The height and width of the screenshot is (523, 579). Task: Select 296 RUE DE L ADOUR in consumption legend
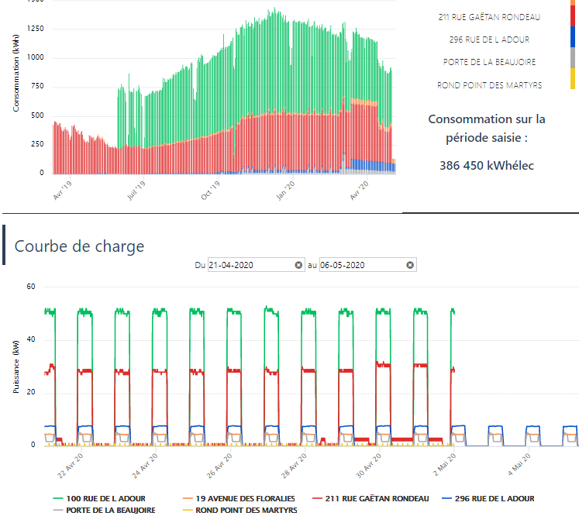click(489, 40)
